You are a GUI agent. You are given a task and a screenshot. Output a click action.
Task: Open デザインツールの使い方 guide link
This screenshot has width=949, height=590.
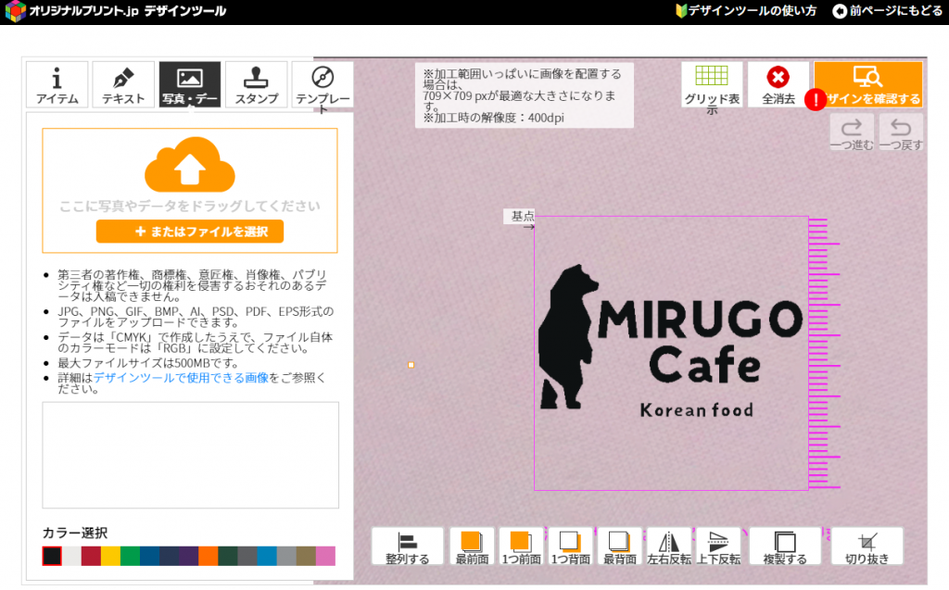tap(746, 11)
